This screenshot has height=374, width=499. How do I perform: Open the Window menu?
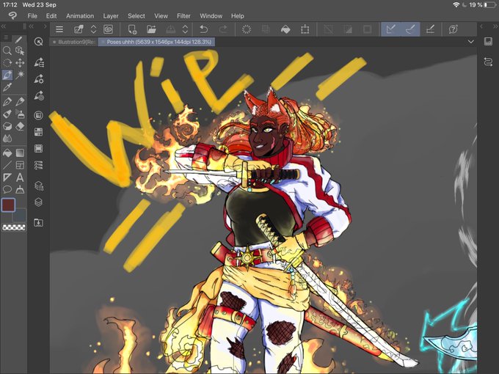tap(211, 16)
